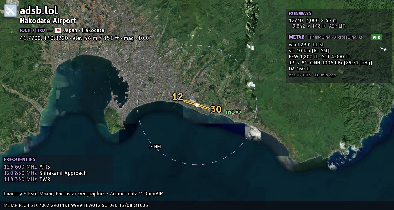Click the runway 30 label
The height and width of the screenshot is (210, 394).
click(216, 109)
